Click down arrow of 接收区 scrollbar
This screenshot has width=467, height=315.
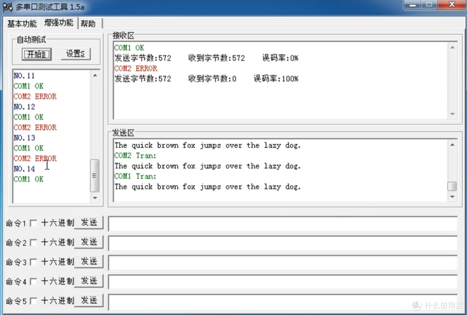(x=452, y=114)
